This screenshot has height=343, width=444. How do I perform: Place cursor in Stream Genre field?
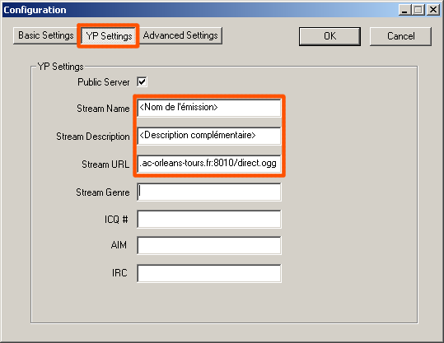209,192
